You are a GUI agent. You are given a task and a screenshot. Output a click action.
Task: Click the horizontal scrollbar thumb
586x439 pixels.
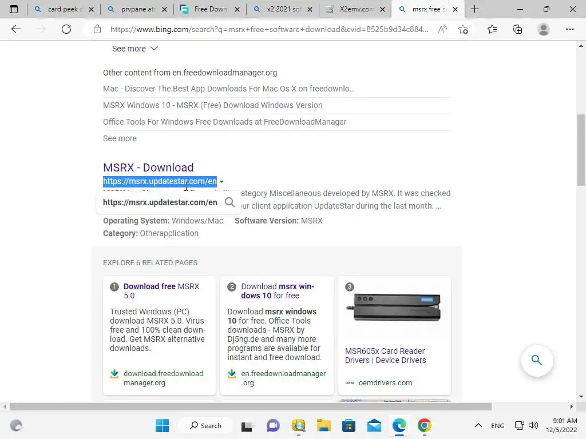click(x=251, y=406)
